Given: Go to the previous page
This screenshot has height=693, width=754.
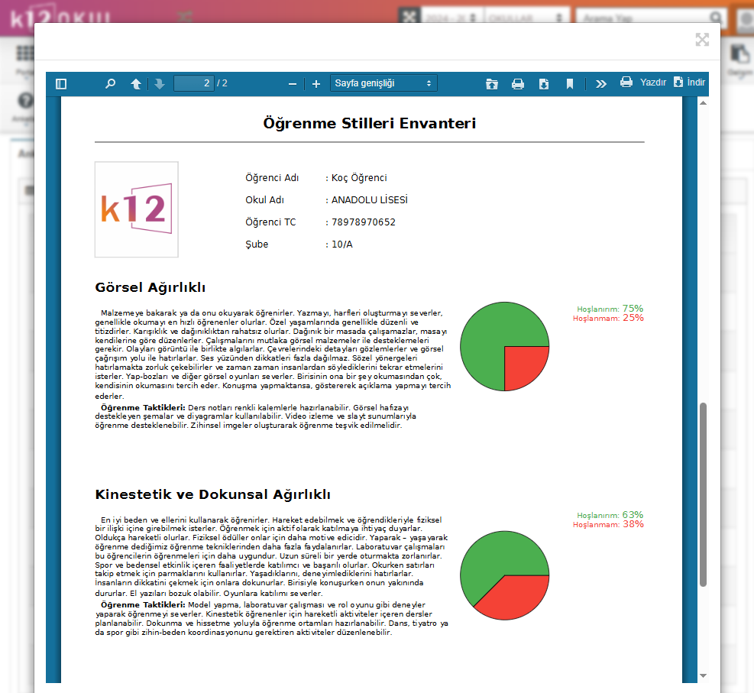Looking at the screenshot, I should point(136,84).
